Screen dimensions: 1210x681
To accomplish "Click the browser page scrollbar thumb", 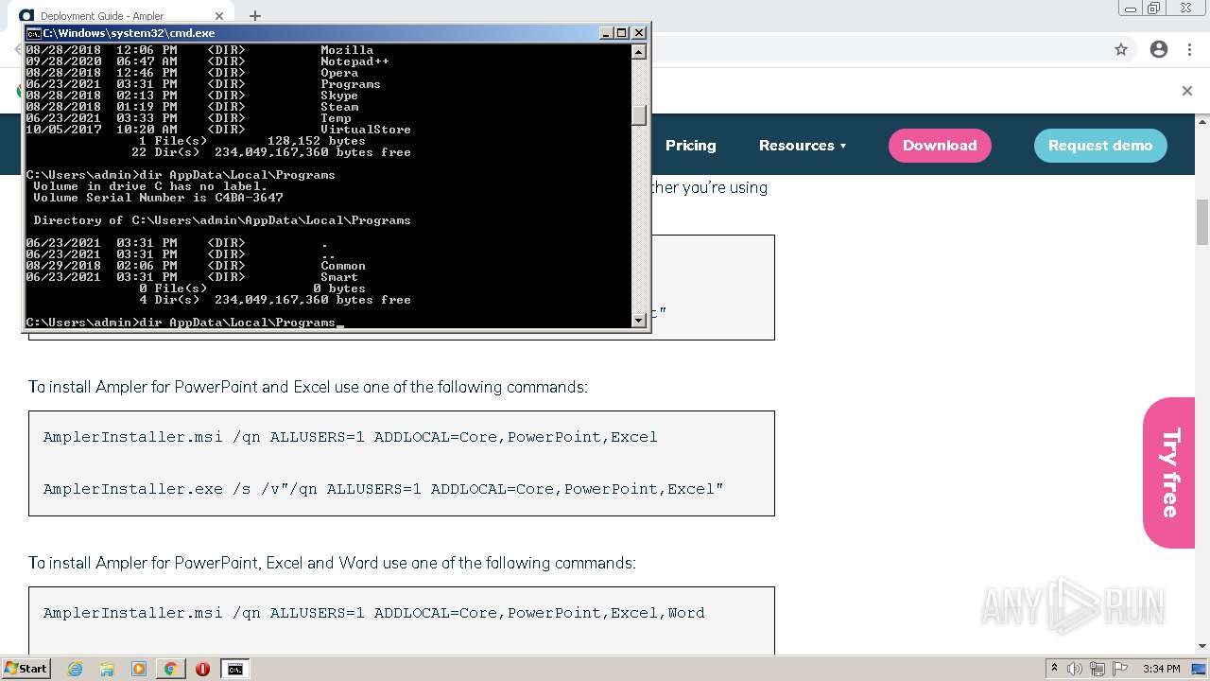I will [1202, 222].
